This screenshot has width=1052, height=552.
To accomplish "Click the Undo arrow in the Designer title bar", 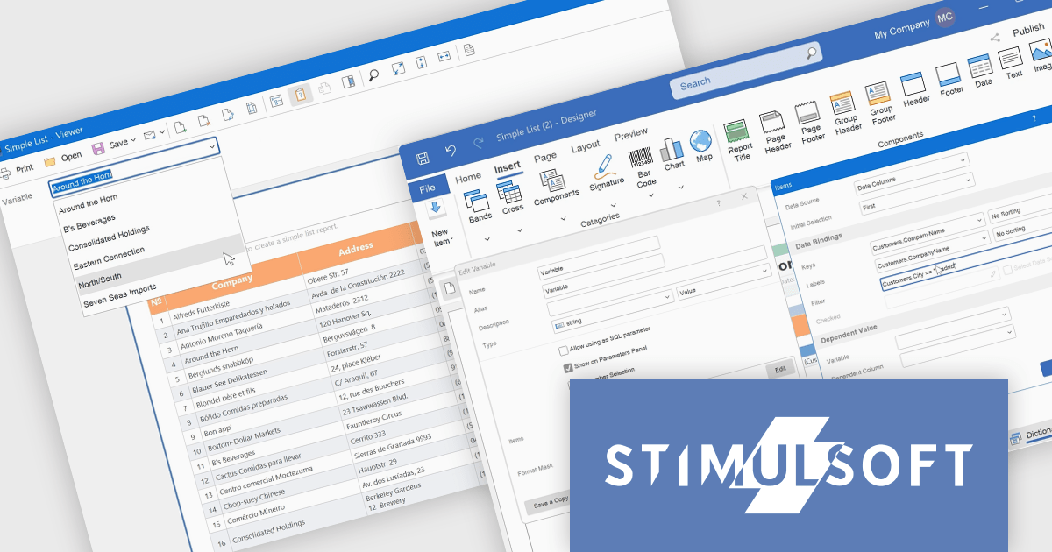I will 451,152.
